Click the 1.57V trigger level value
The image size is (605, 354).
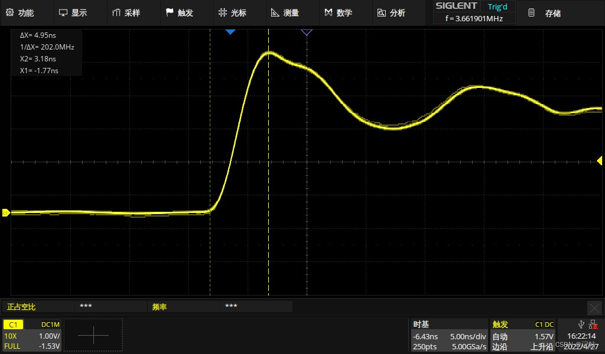point(544,336)
